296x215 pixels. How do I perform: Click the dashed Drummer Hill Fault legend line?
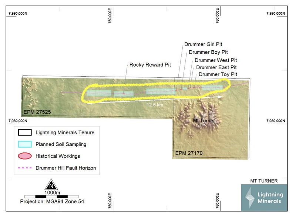tap(24, 168)
